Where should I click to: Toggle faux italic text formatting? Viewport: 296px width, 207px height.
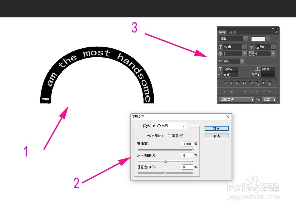[x=231, y=83]
